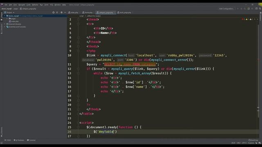The height and width of the screenshot is (147, 262).
Task: Click the search everywhere magnifier icon
Action: (x=260, y=9)
